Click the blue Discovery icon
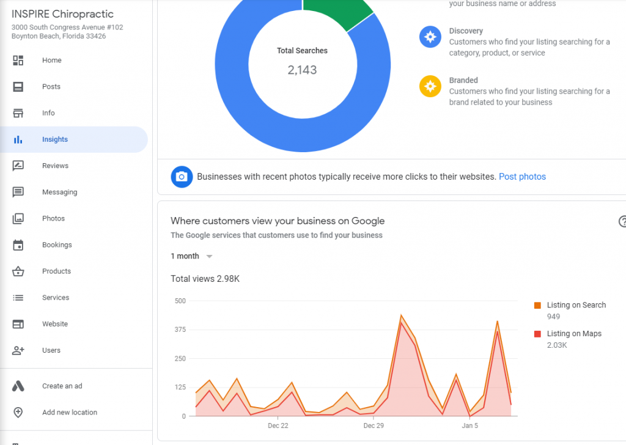This screenshot has height=445, width=626. coord(430,37)
